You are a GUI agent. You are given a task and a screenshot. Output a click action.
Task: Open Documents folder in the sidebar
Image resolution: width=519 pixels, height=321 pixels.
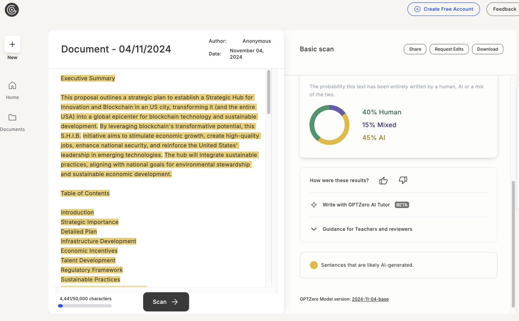12,122
